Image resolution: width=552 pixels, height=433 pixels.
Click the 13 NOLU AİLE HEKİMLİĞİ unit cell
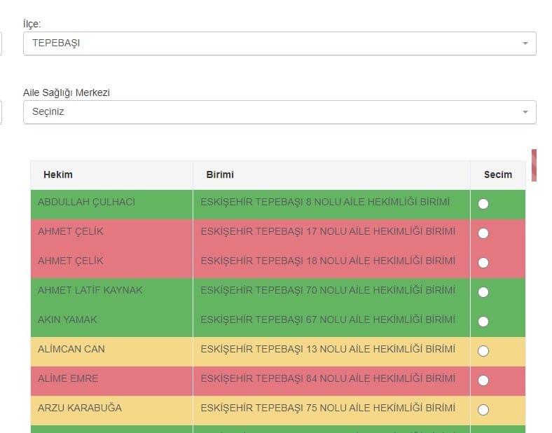328,350
